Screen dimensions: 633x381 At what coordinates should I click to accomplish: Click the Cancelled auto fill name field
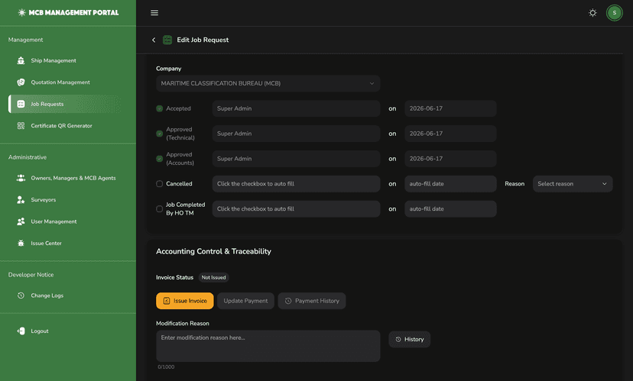click(297, 184)
